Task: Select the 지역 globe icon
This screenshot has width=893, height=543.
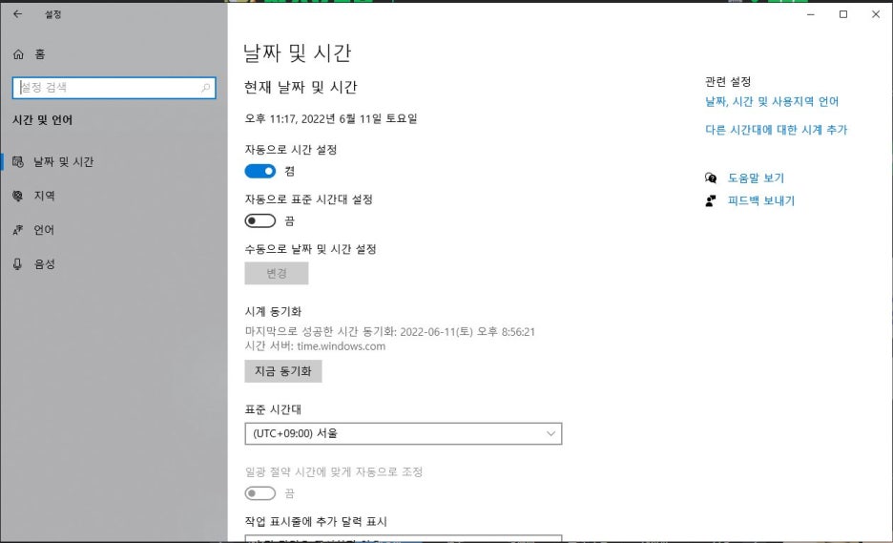Action: click(x=18, y=196)
